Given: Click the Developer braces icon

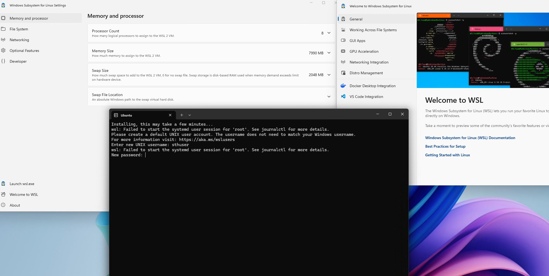Looking at the screenshot, I should pos(3,61).
